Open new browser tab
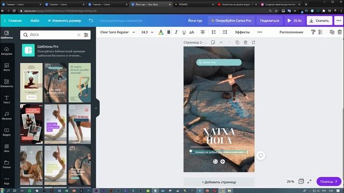344x193 pixels. [306, 4]
